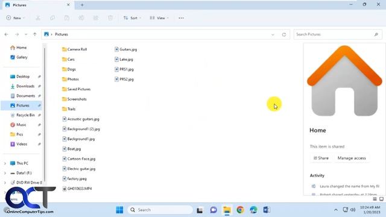Image resolution: width=386 pixels, height=217 pixels.
Task: Select Documents in quick access
Action: point(23,96)
